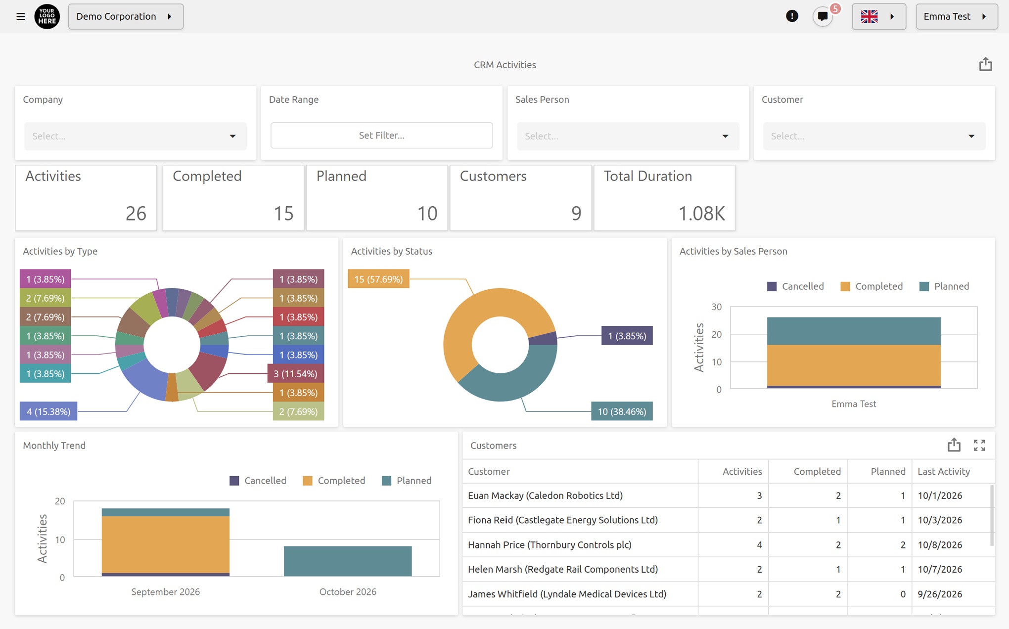Image resolution: width=1009 pixels, height=629 pixels.
Task: Select the 10 (38.46%) status label
Action: (x=622, y=411)
